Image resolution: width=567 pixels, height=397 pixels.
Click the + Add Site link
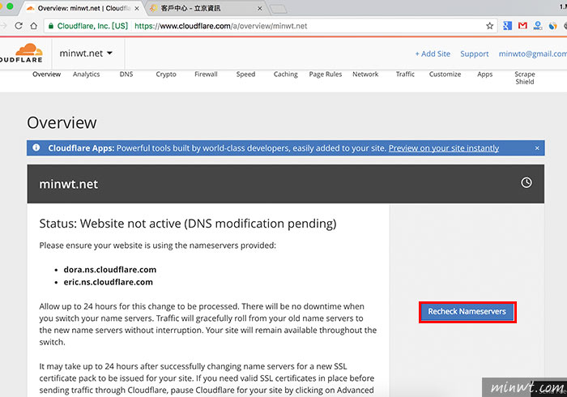[x=433, y=53]
